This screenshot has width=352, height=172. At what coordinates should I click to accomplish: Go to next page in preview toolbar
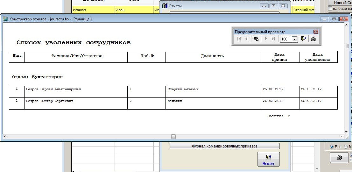coord(266,39)
